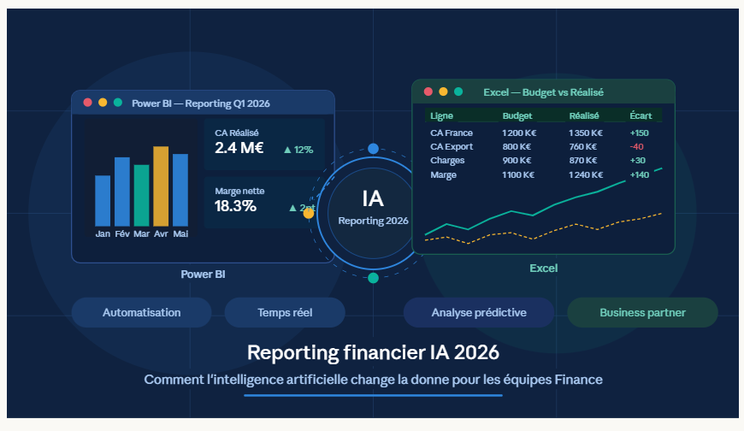Click the Budget column header
The image size is (744, 431).
pyautogui.click(x=517, y=115)
